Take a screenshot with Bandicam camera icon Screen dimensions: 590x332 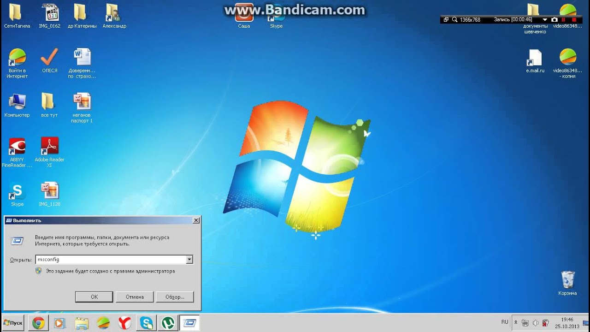pos(555,20)
